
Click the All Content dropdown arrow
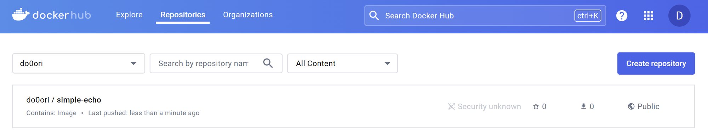pos(387,64)
